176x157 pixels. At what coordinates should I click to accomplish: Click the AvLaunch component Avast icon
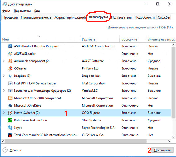click(x=10, y=61)
